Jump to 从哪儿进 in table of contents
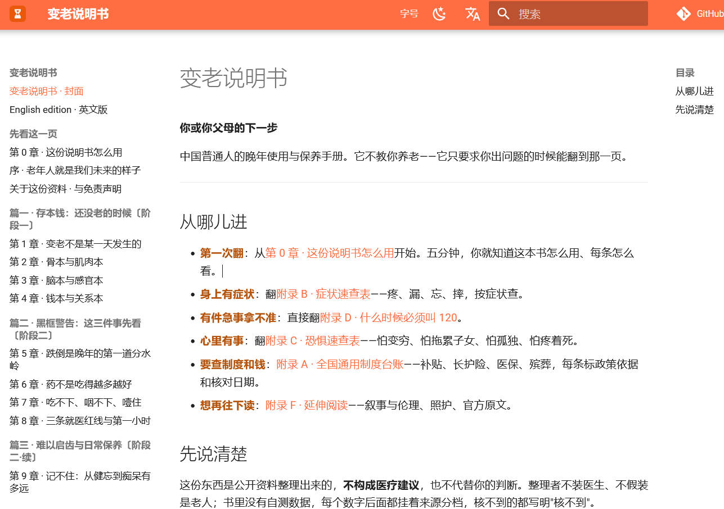This screenshot has height=509, width=724. (x=695, y=91)
